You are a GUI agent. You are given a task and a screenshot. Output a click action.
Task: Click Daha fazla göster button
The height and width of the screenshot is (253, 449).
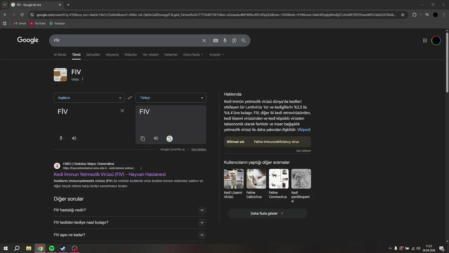267,213
